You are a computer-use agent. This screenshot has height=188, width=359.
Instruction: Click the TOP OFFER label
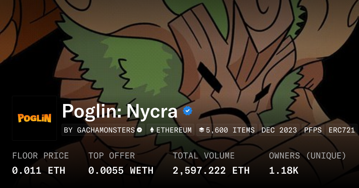112,156
